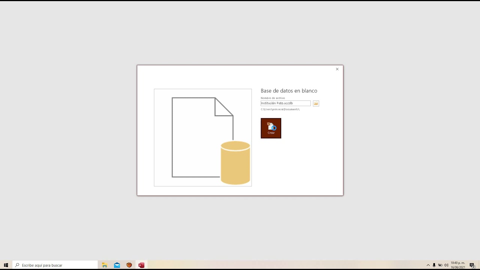Image resolution: width=480 pixels, height=270 pixels.
Task: Click the C:\Users\prinsesa\Documents\ path text
Action: coord(280,109)
